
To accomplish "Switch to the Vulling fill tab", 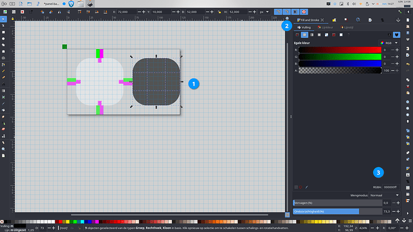I will [304, 28].
